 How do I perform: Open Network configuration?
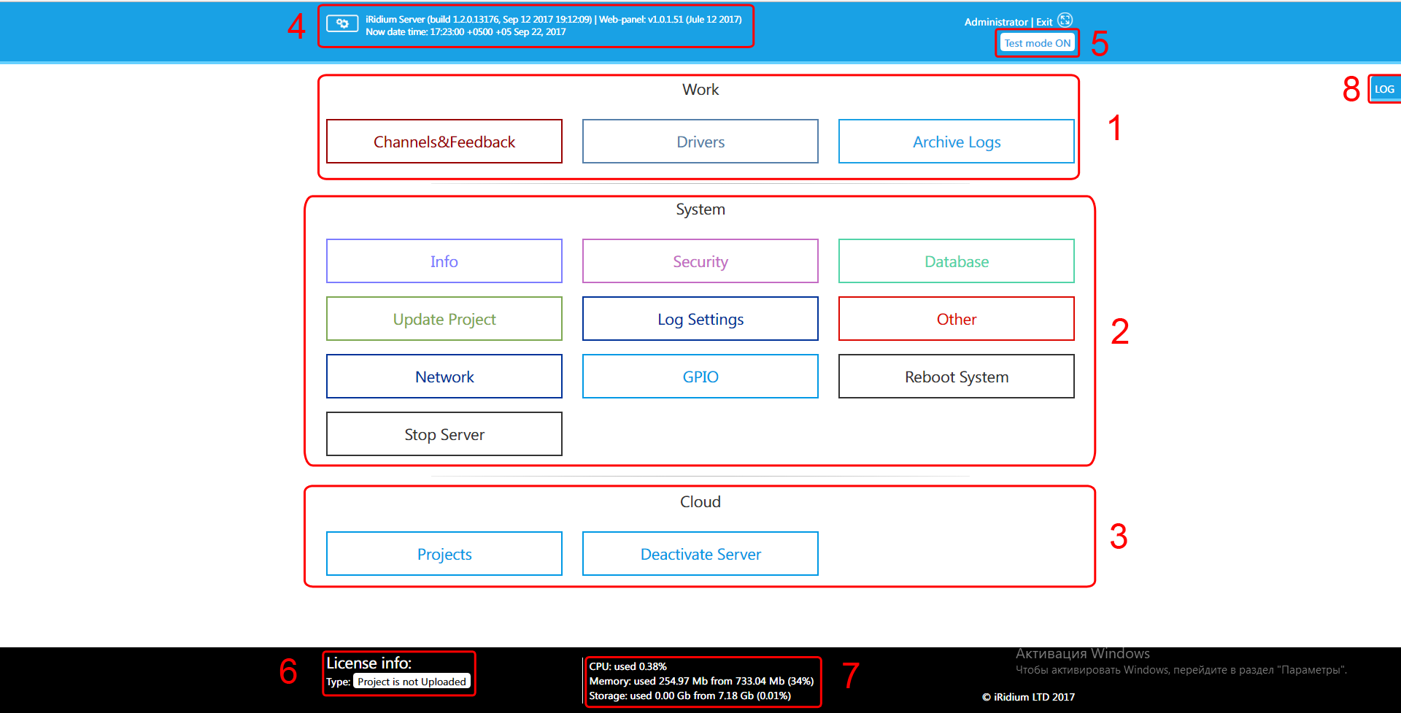pyautogui.click(x=444, y=377)
